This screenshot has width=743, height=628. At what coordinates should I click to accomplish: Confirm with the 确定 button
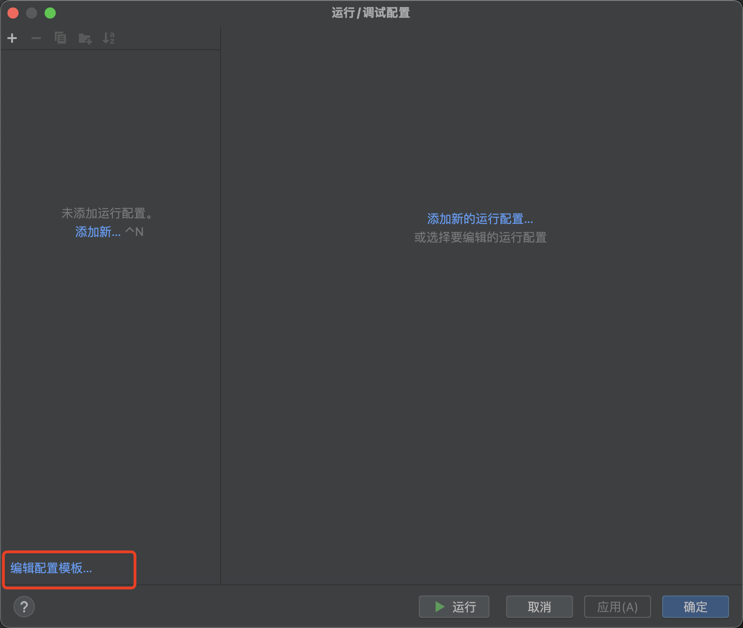[x=695, y=607]
